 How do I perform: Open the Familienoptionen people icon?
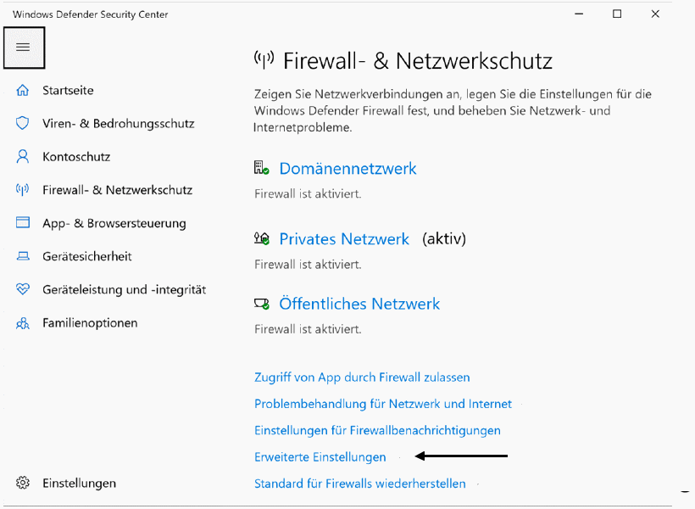[23, 323]
